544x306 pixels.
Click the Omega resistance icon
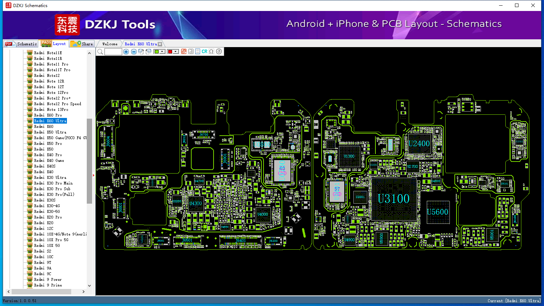(211, 52)
